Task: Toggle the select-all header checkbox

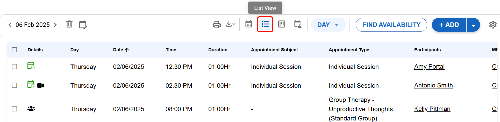Action: pos(15,50)
